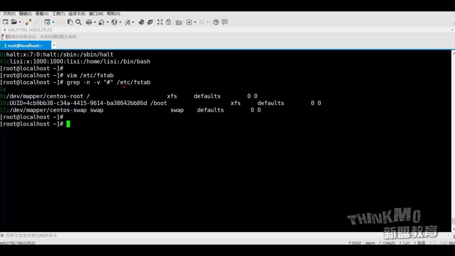
Task: Click the lisi:x:1000:1000 output line
Action: tap(75, 62)
